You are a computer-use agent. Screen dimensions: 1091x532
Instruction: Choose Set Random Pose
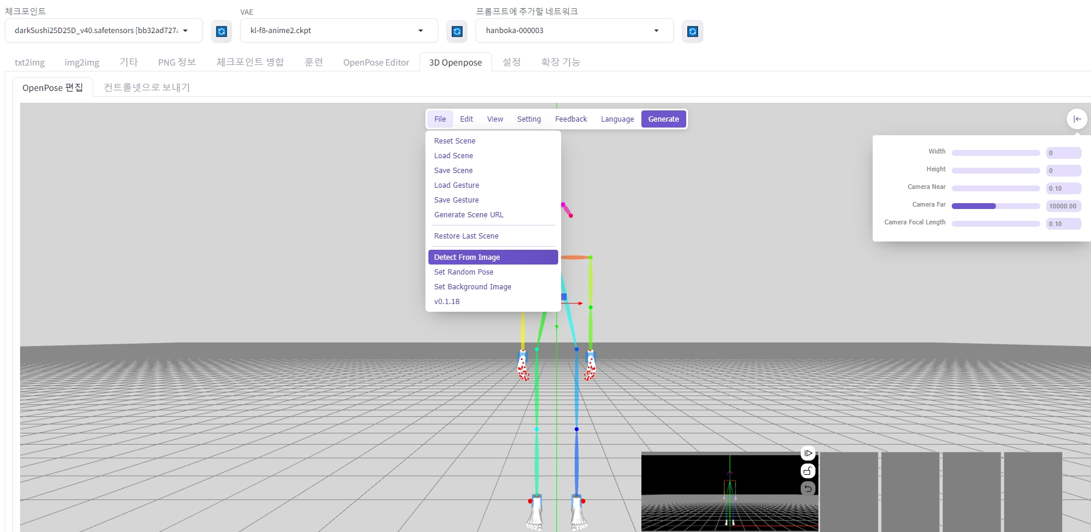pyautogui.click(x=493, y=272)
